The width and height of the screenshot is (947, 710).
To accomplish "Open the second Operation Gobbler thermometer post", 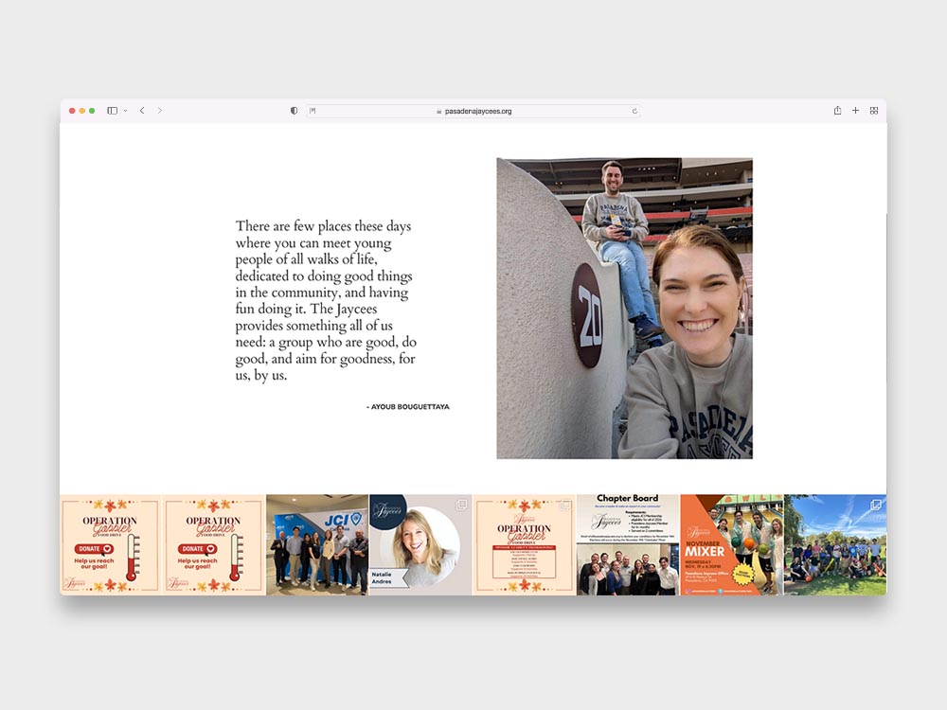I will pyautogui.click(x=214, y=544).
